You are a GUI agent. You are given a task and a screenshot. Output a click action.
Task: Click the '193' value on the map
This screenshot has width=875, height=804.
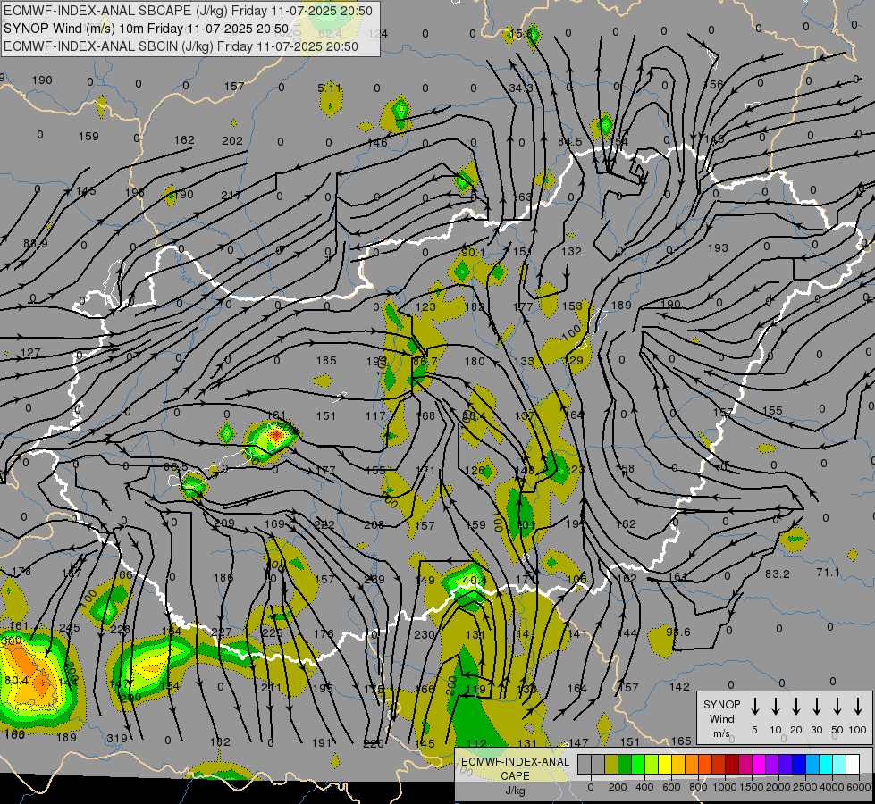(x=718, y=247)
